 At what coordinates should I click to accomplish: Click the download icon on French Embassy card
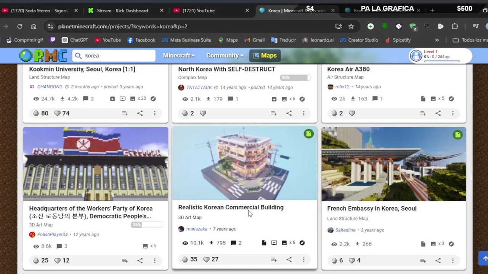tap(357, 244)
